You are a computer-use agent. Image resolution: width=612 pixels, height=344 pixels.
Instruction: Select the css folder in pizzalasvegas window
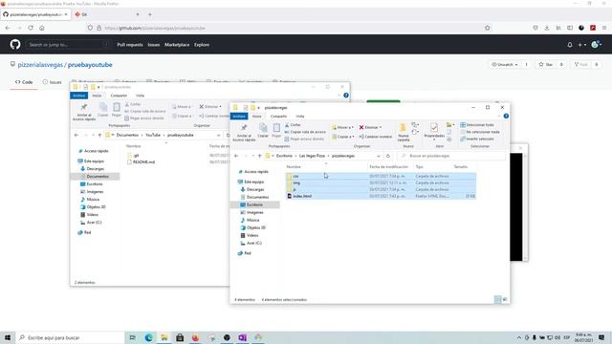(381, 176)
